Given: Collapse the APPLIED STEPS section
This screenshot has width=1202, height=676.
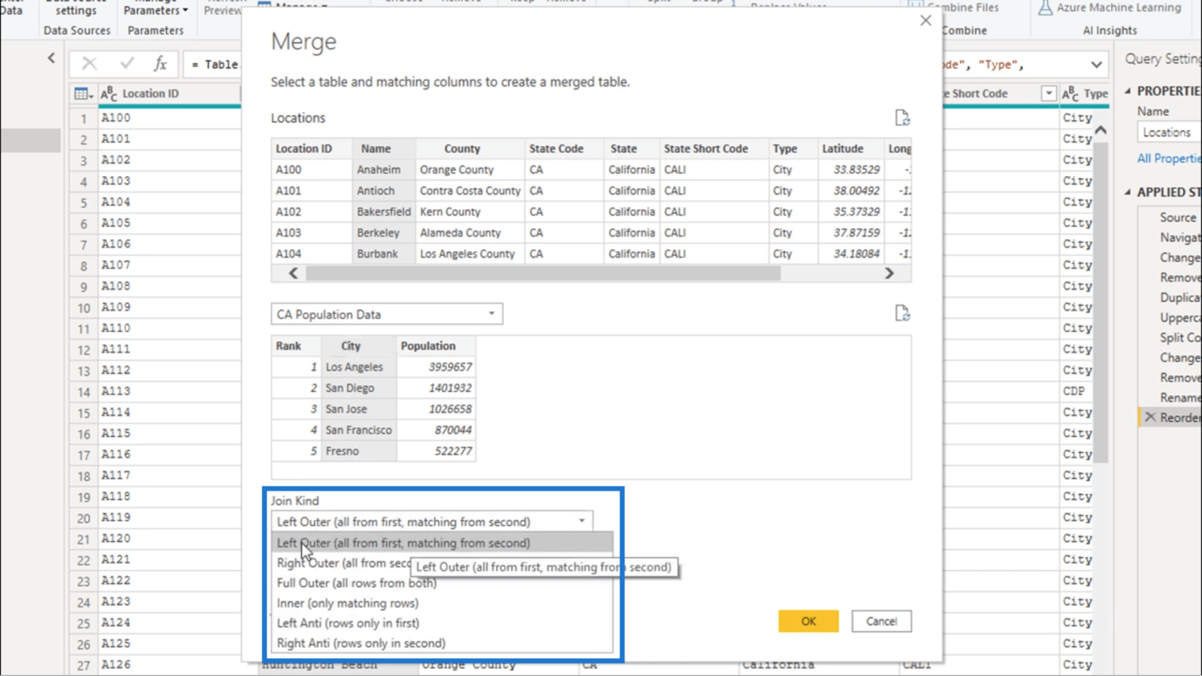Looking at the screenshot, I should [x=1128, y=192].
